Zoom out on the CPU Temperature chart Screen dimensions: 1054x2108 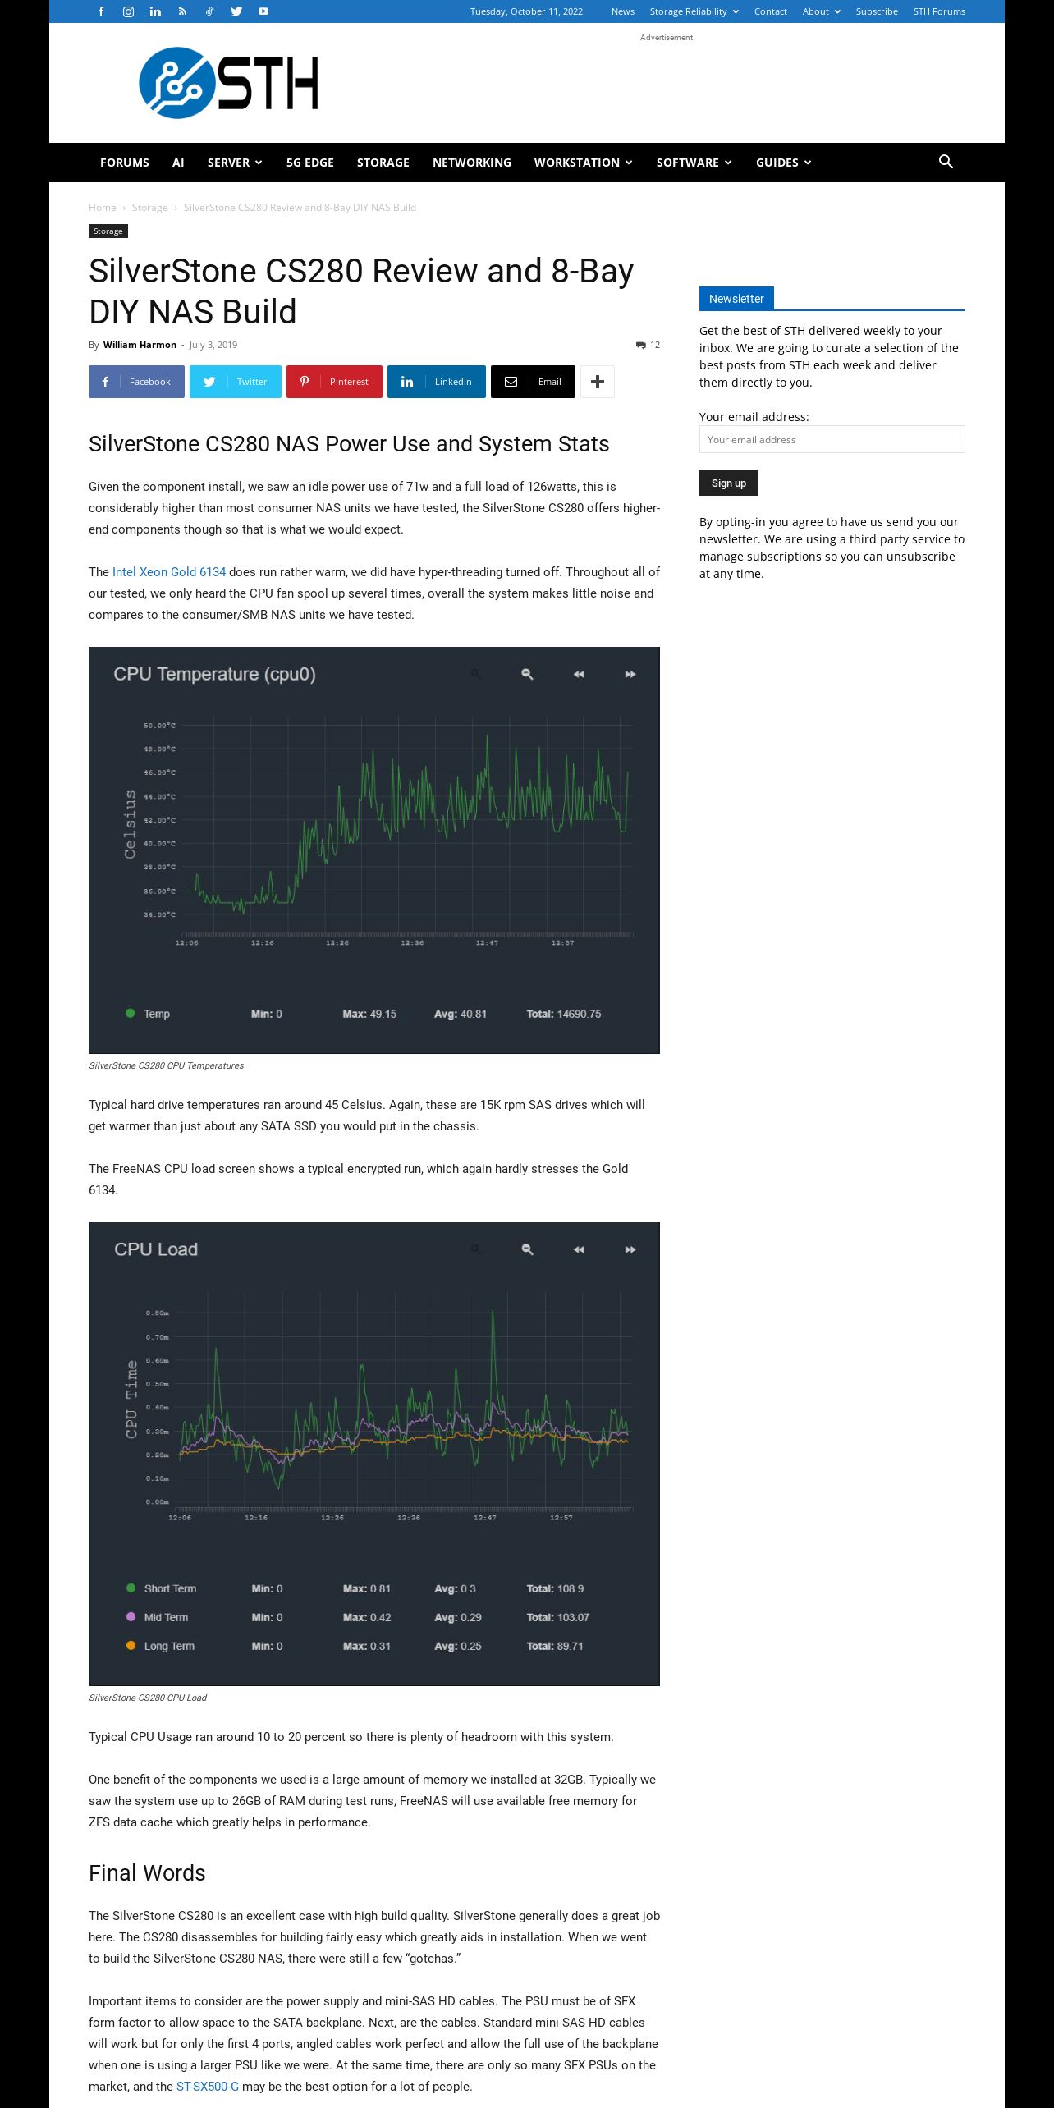pos(528,674)
